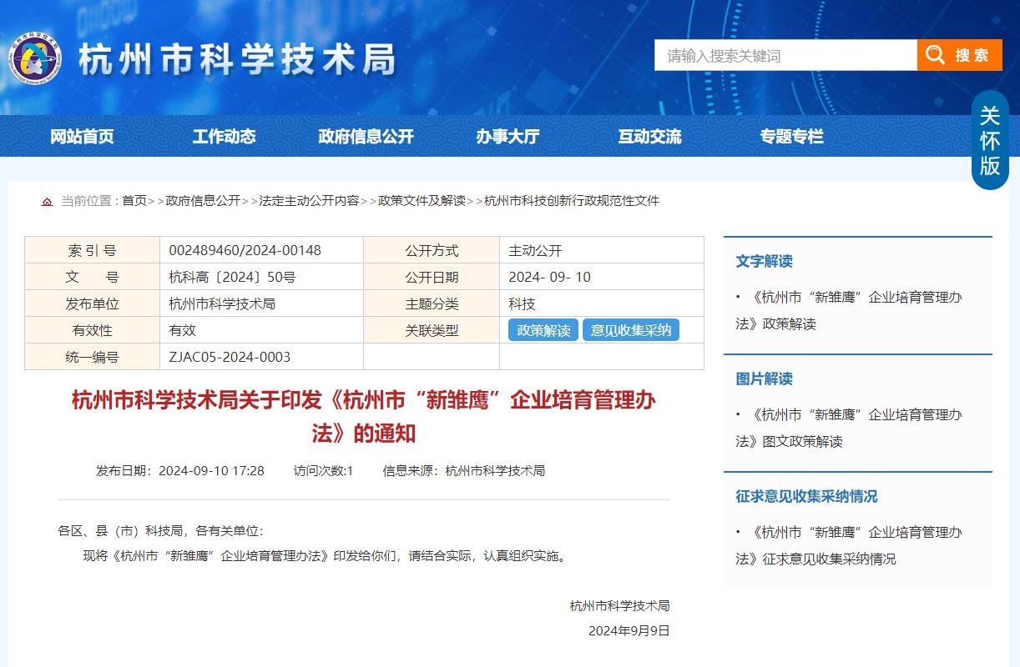
Task: Go to the 办事大厅 section
Action: pos(507,136)
